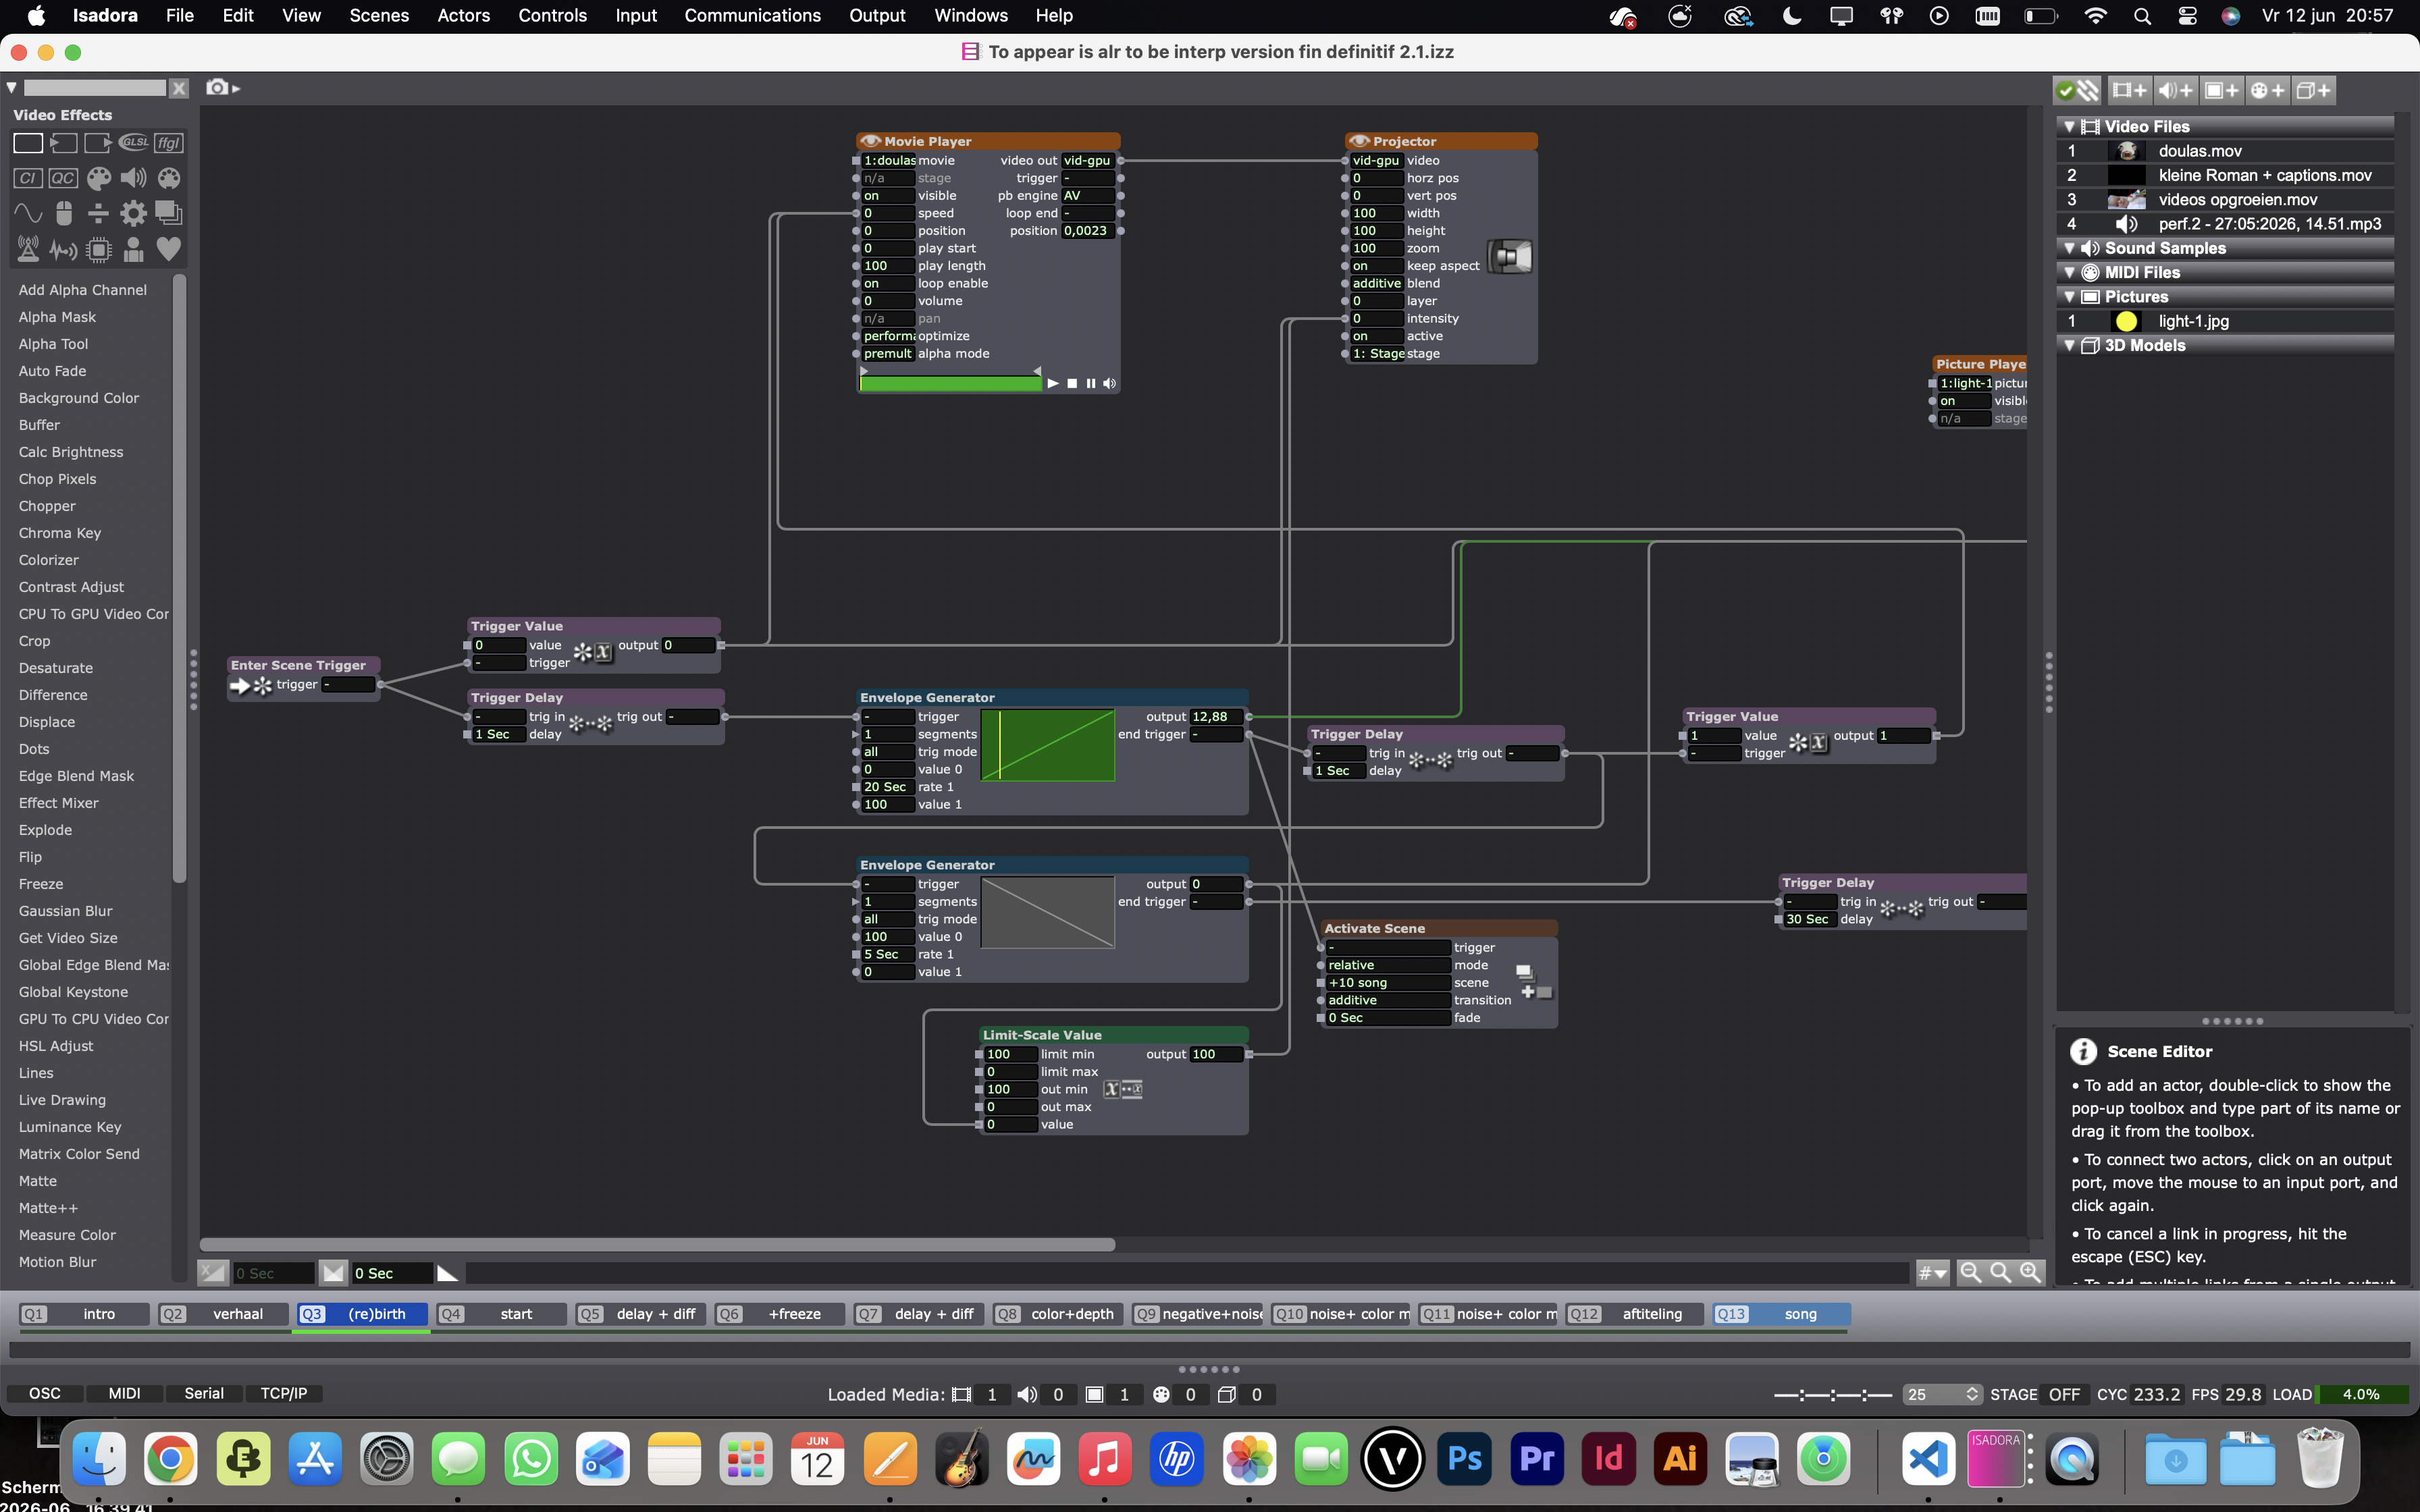Select the GLSL shader actor group
The width and height of the screenshot is (2420, 1512).
(133, 143)
